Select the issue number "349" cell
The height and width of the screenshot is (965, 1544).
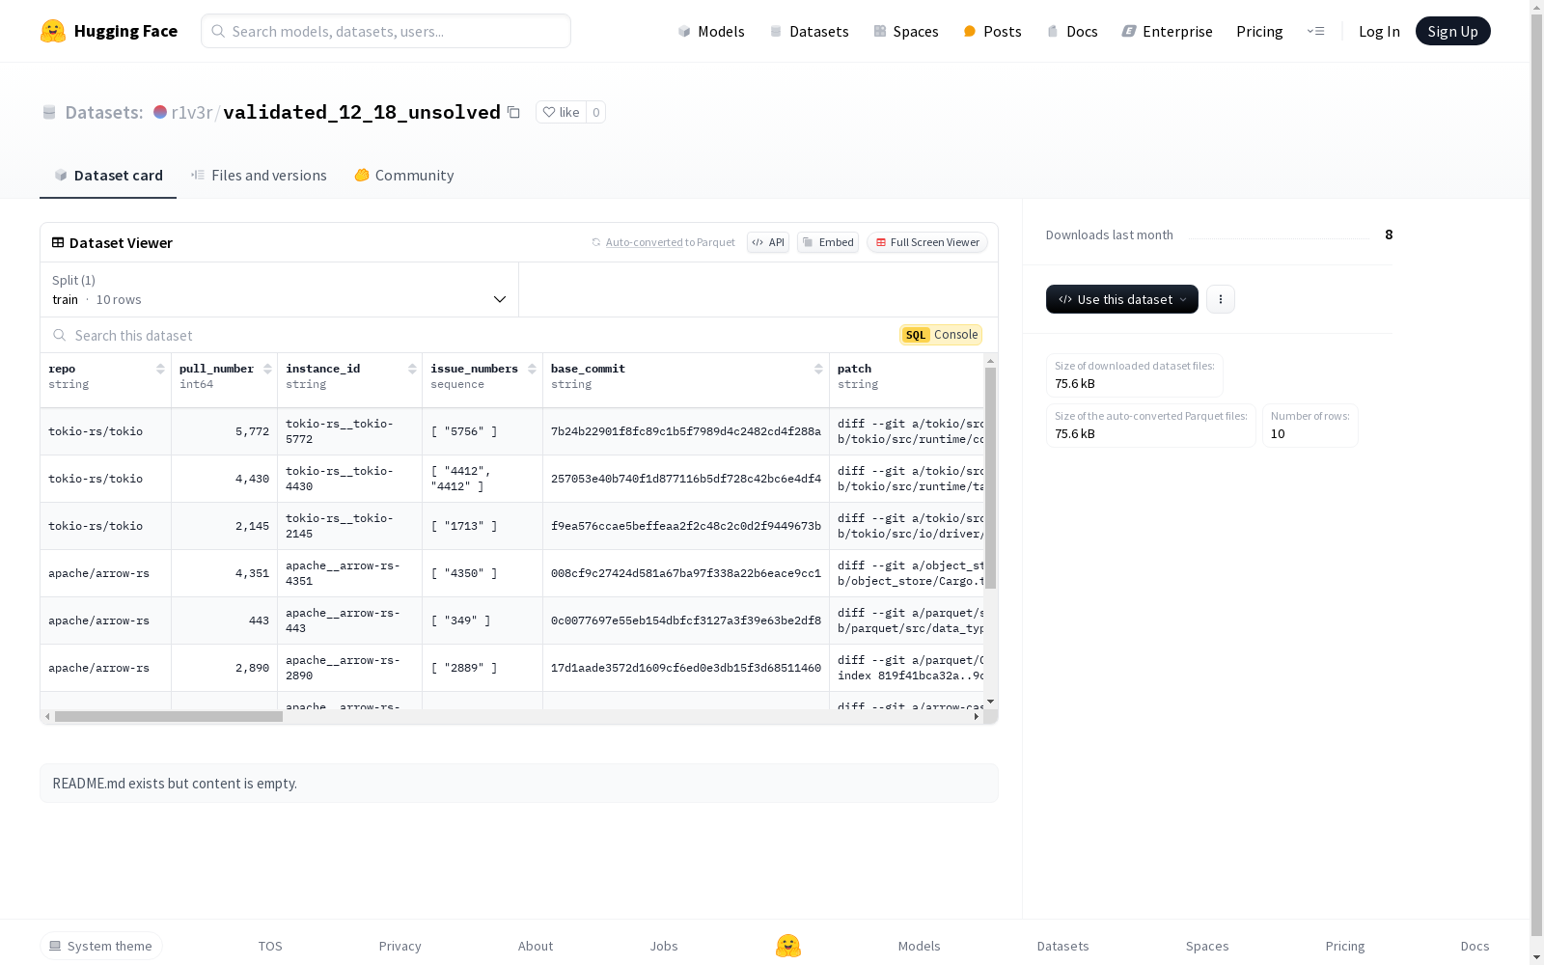[482, 620]
